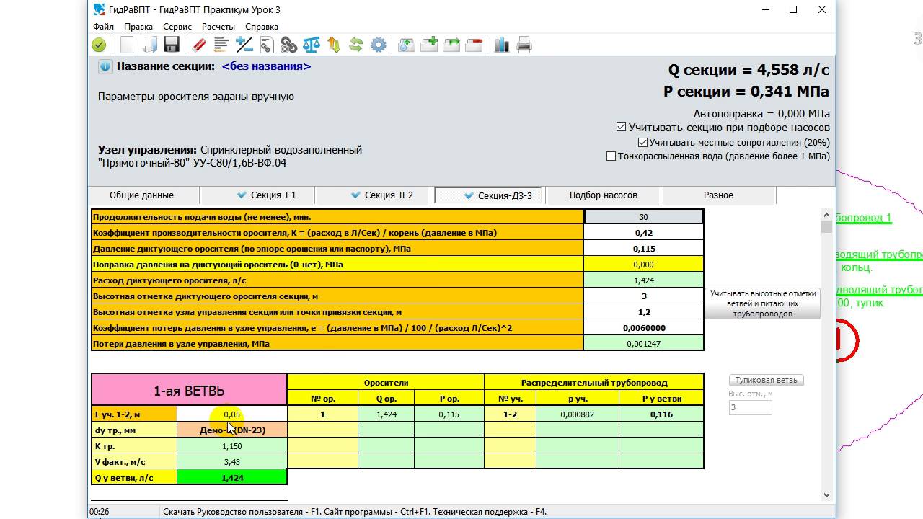Click the orange up-down arrows icon
Viewport: 923px width, 519px height.
tap(333, 45)
